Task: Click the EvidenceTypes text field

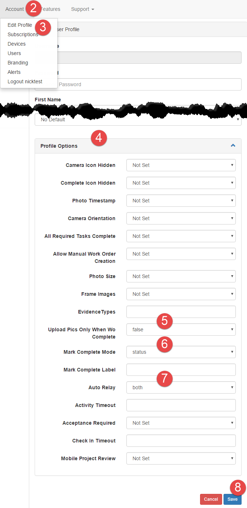Action: [x=181, y=312]
